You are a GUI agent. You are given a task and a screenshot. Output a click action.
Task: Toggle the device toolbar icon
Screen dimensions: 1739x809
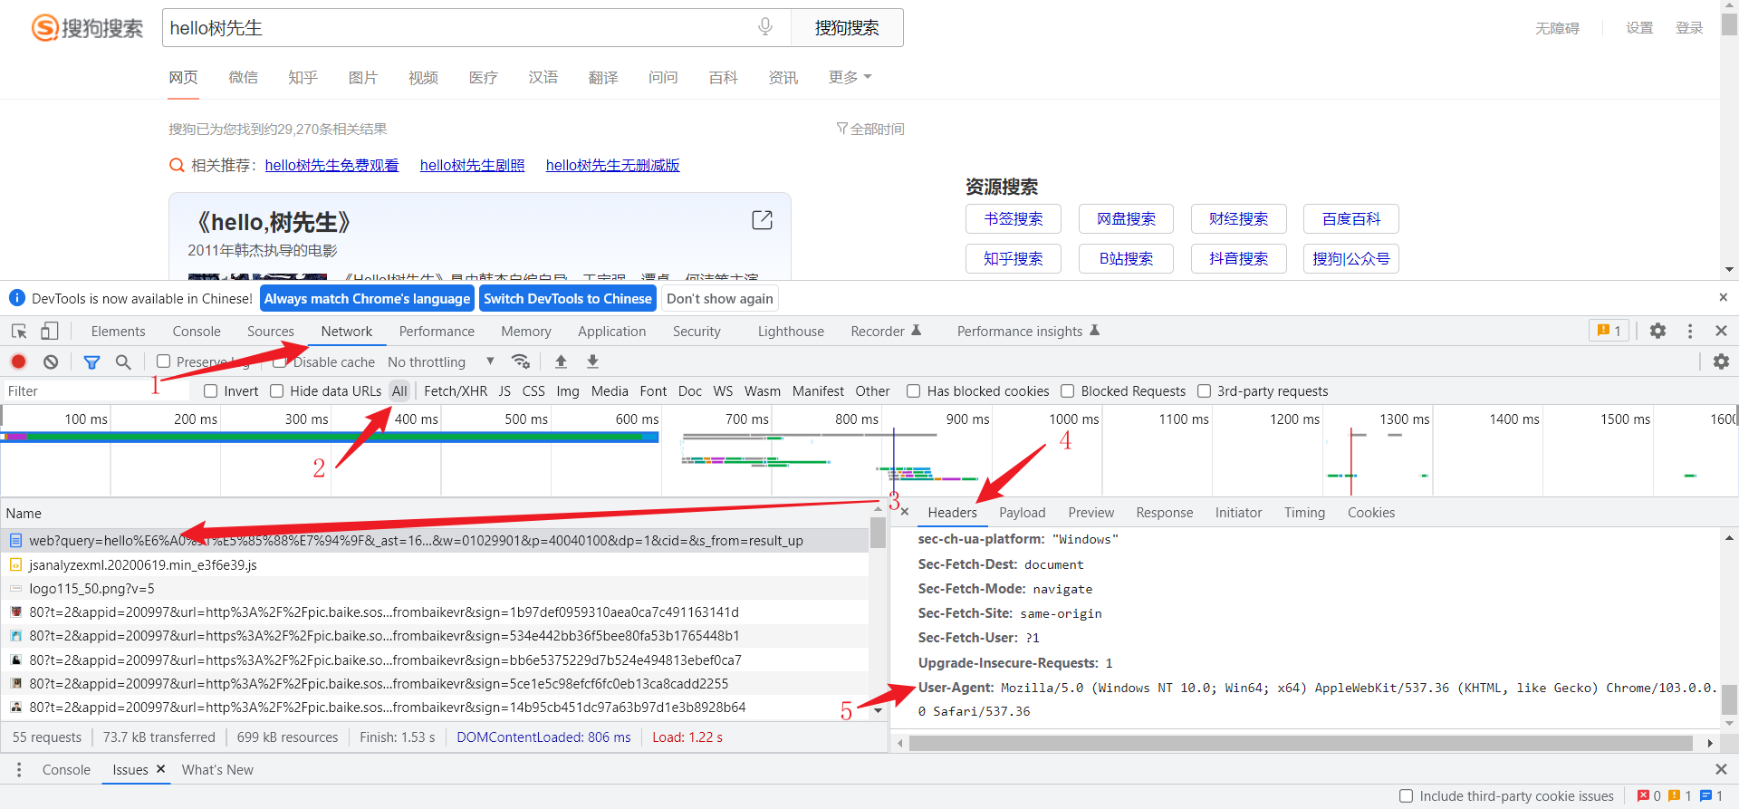click(x=50, y=332)
